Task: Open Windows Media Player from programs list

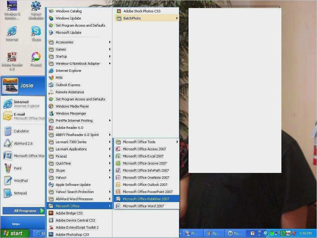Action: tap(72, 106)
